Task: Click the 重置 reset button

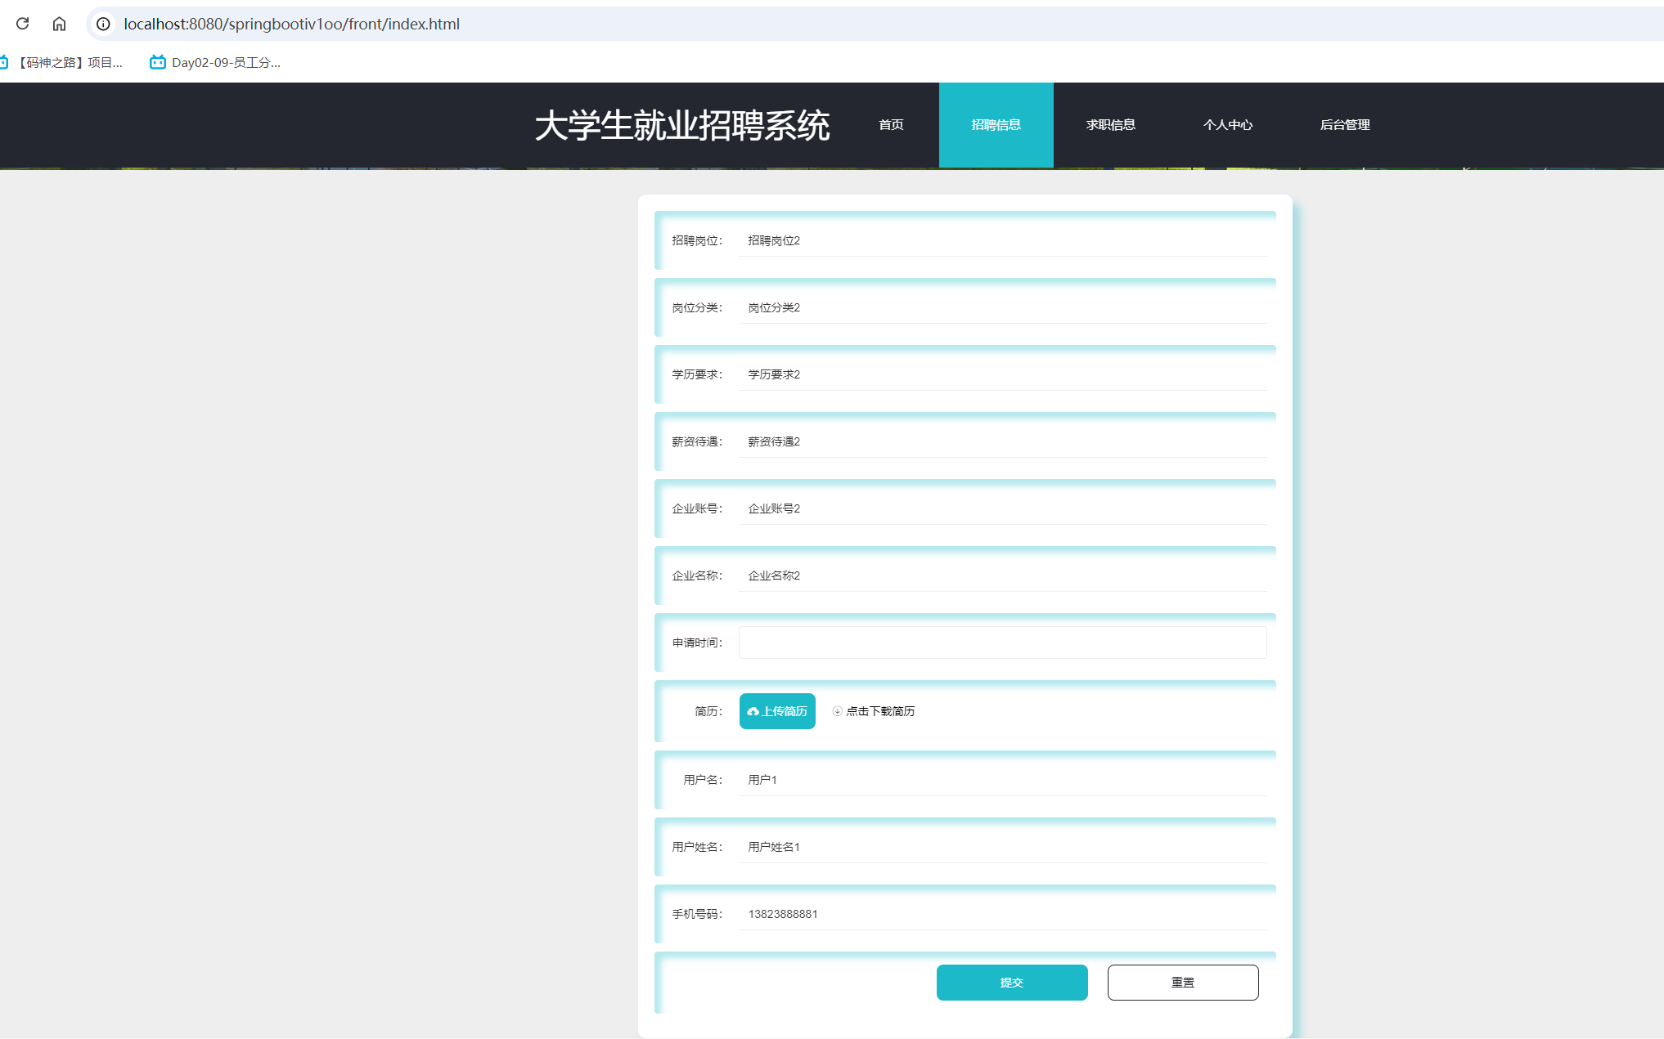Action: (1183, 983)
